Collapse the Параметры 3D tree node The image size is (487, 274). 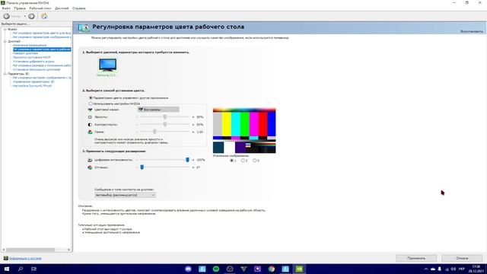[x=5, y=74]
